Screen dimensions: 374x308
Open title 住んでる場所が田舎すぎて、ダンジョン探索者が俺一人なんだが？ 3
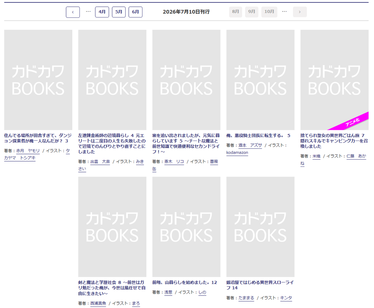pyautogui.click(x=38, y=138)
